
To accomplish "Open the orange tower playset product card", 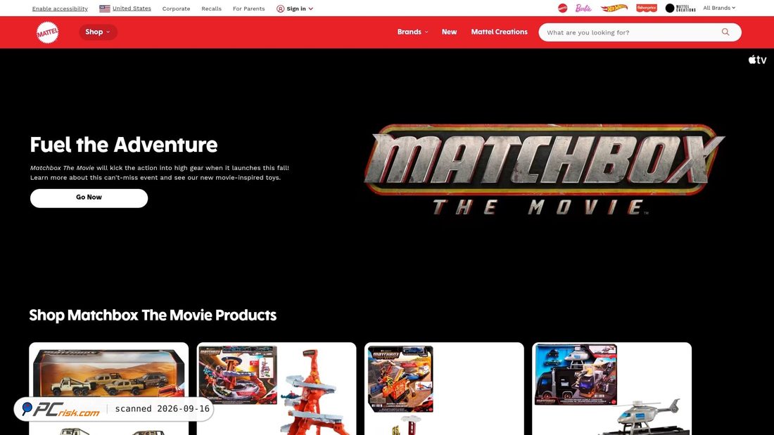I will click(x=277, y=389).
